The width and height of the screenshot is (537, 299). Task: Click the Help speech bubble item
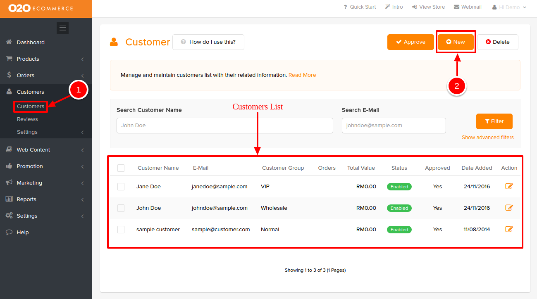coord(22,232)
